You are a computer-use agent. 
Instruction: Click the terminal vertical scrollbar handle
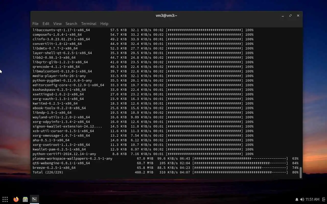click(x=301, y=173)
